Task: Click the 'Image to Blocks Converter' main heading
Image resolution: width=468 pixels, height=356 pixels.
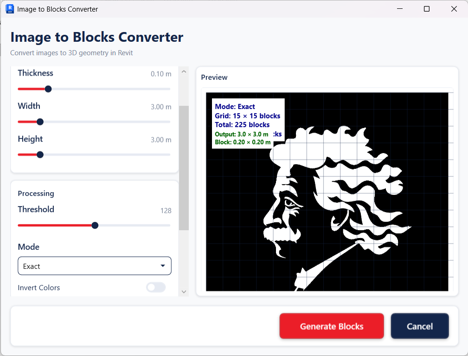Action: point(96,37)
